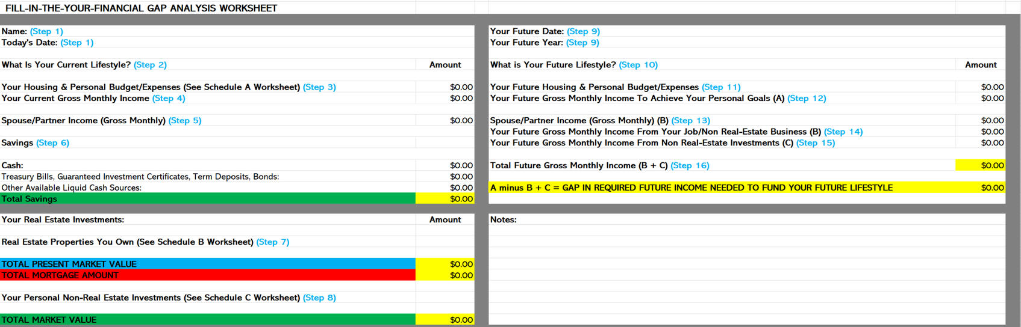
Task: Click the (Step 1) link beside Name
Action: tap(46, 31)
